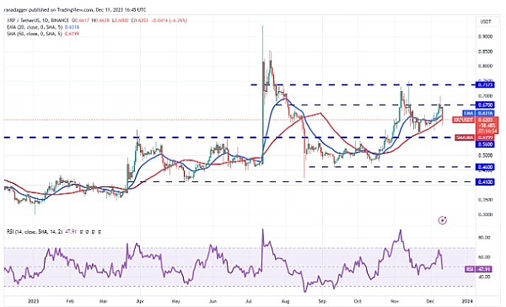Click the Apr label on time axis
The image size is (506, 307).
click(140, 301)
